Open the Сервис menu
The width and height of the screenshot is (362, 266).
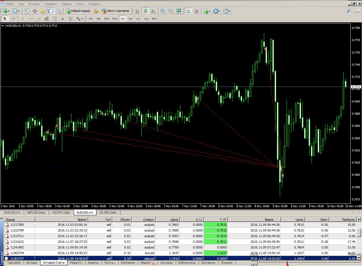(x=67, y=4)
